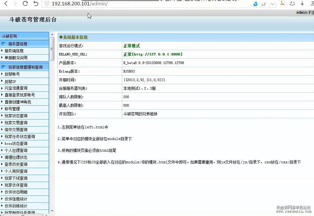314x216 pixels.
Task: Click arrow bullet beside 封禁帐号
Action: pyautogui.click(x=2, y=74)
